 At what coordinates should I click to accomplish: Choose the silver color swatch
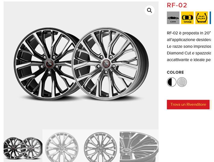point(182,82)
